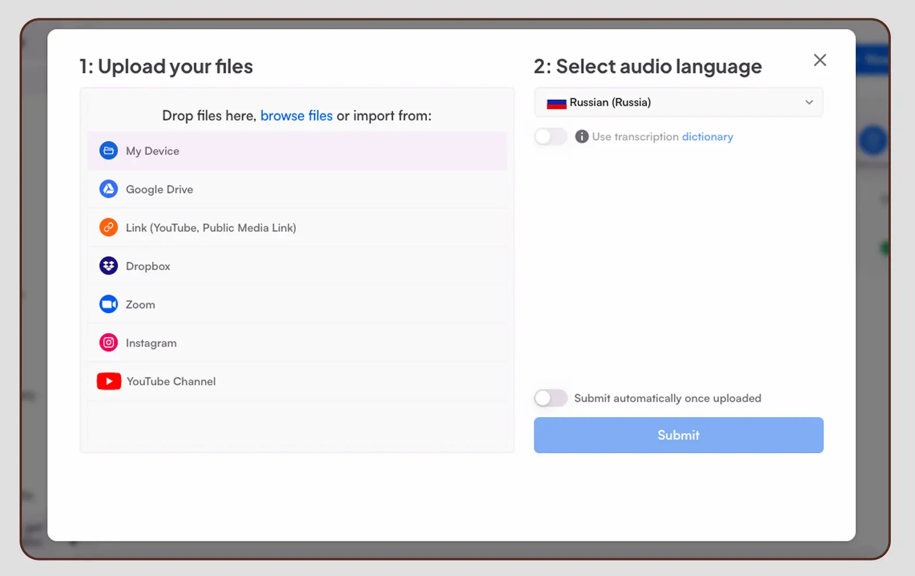Click the Russian flag in language selector

(x=556, y=104)
